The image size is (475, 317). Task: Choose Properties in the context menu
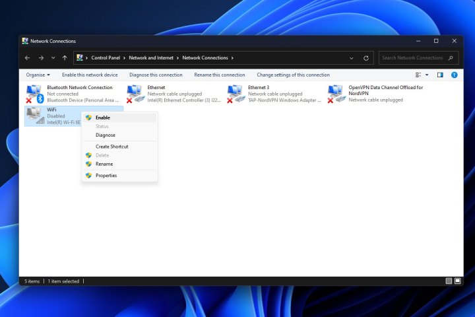click(119, 176)
